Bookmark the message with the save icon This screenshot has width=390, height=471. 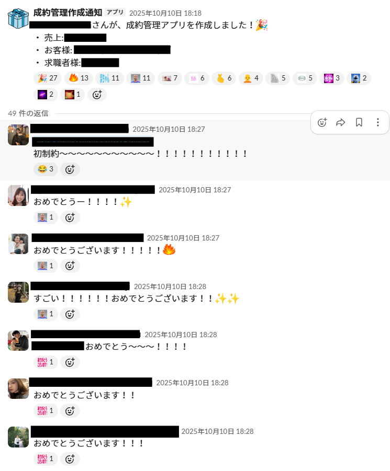(x=359, y=122)
